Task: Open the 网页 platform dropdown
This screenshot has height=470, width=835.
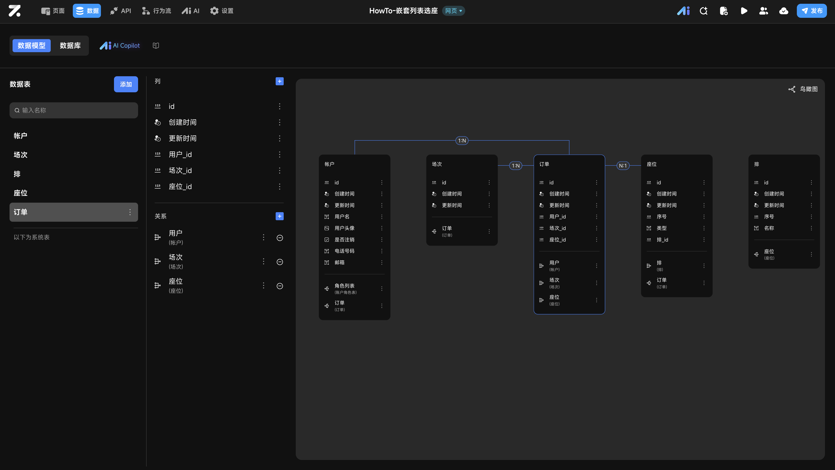Action: coord(453,11)
